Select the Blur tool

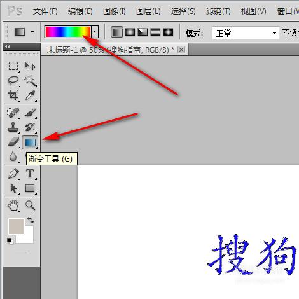click(x=13, y=156)
